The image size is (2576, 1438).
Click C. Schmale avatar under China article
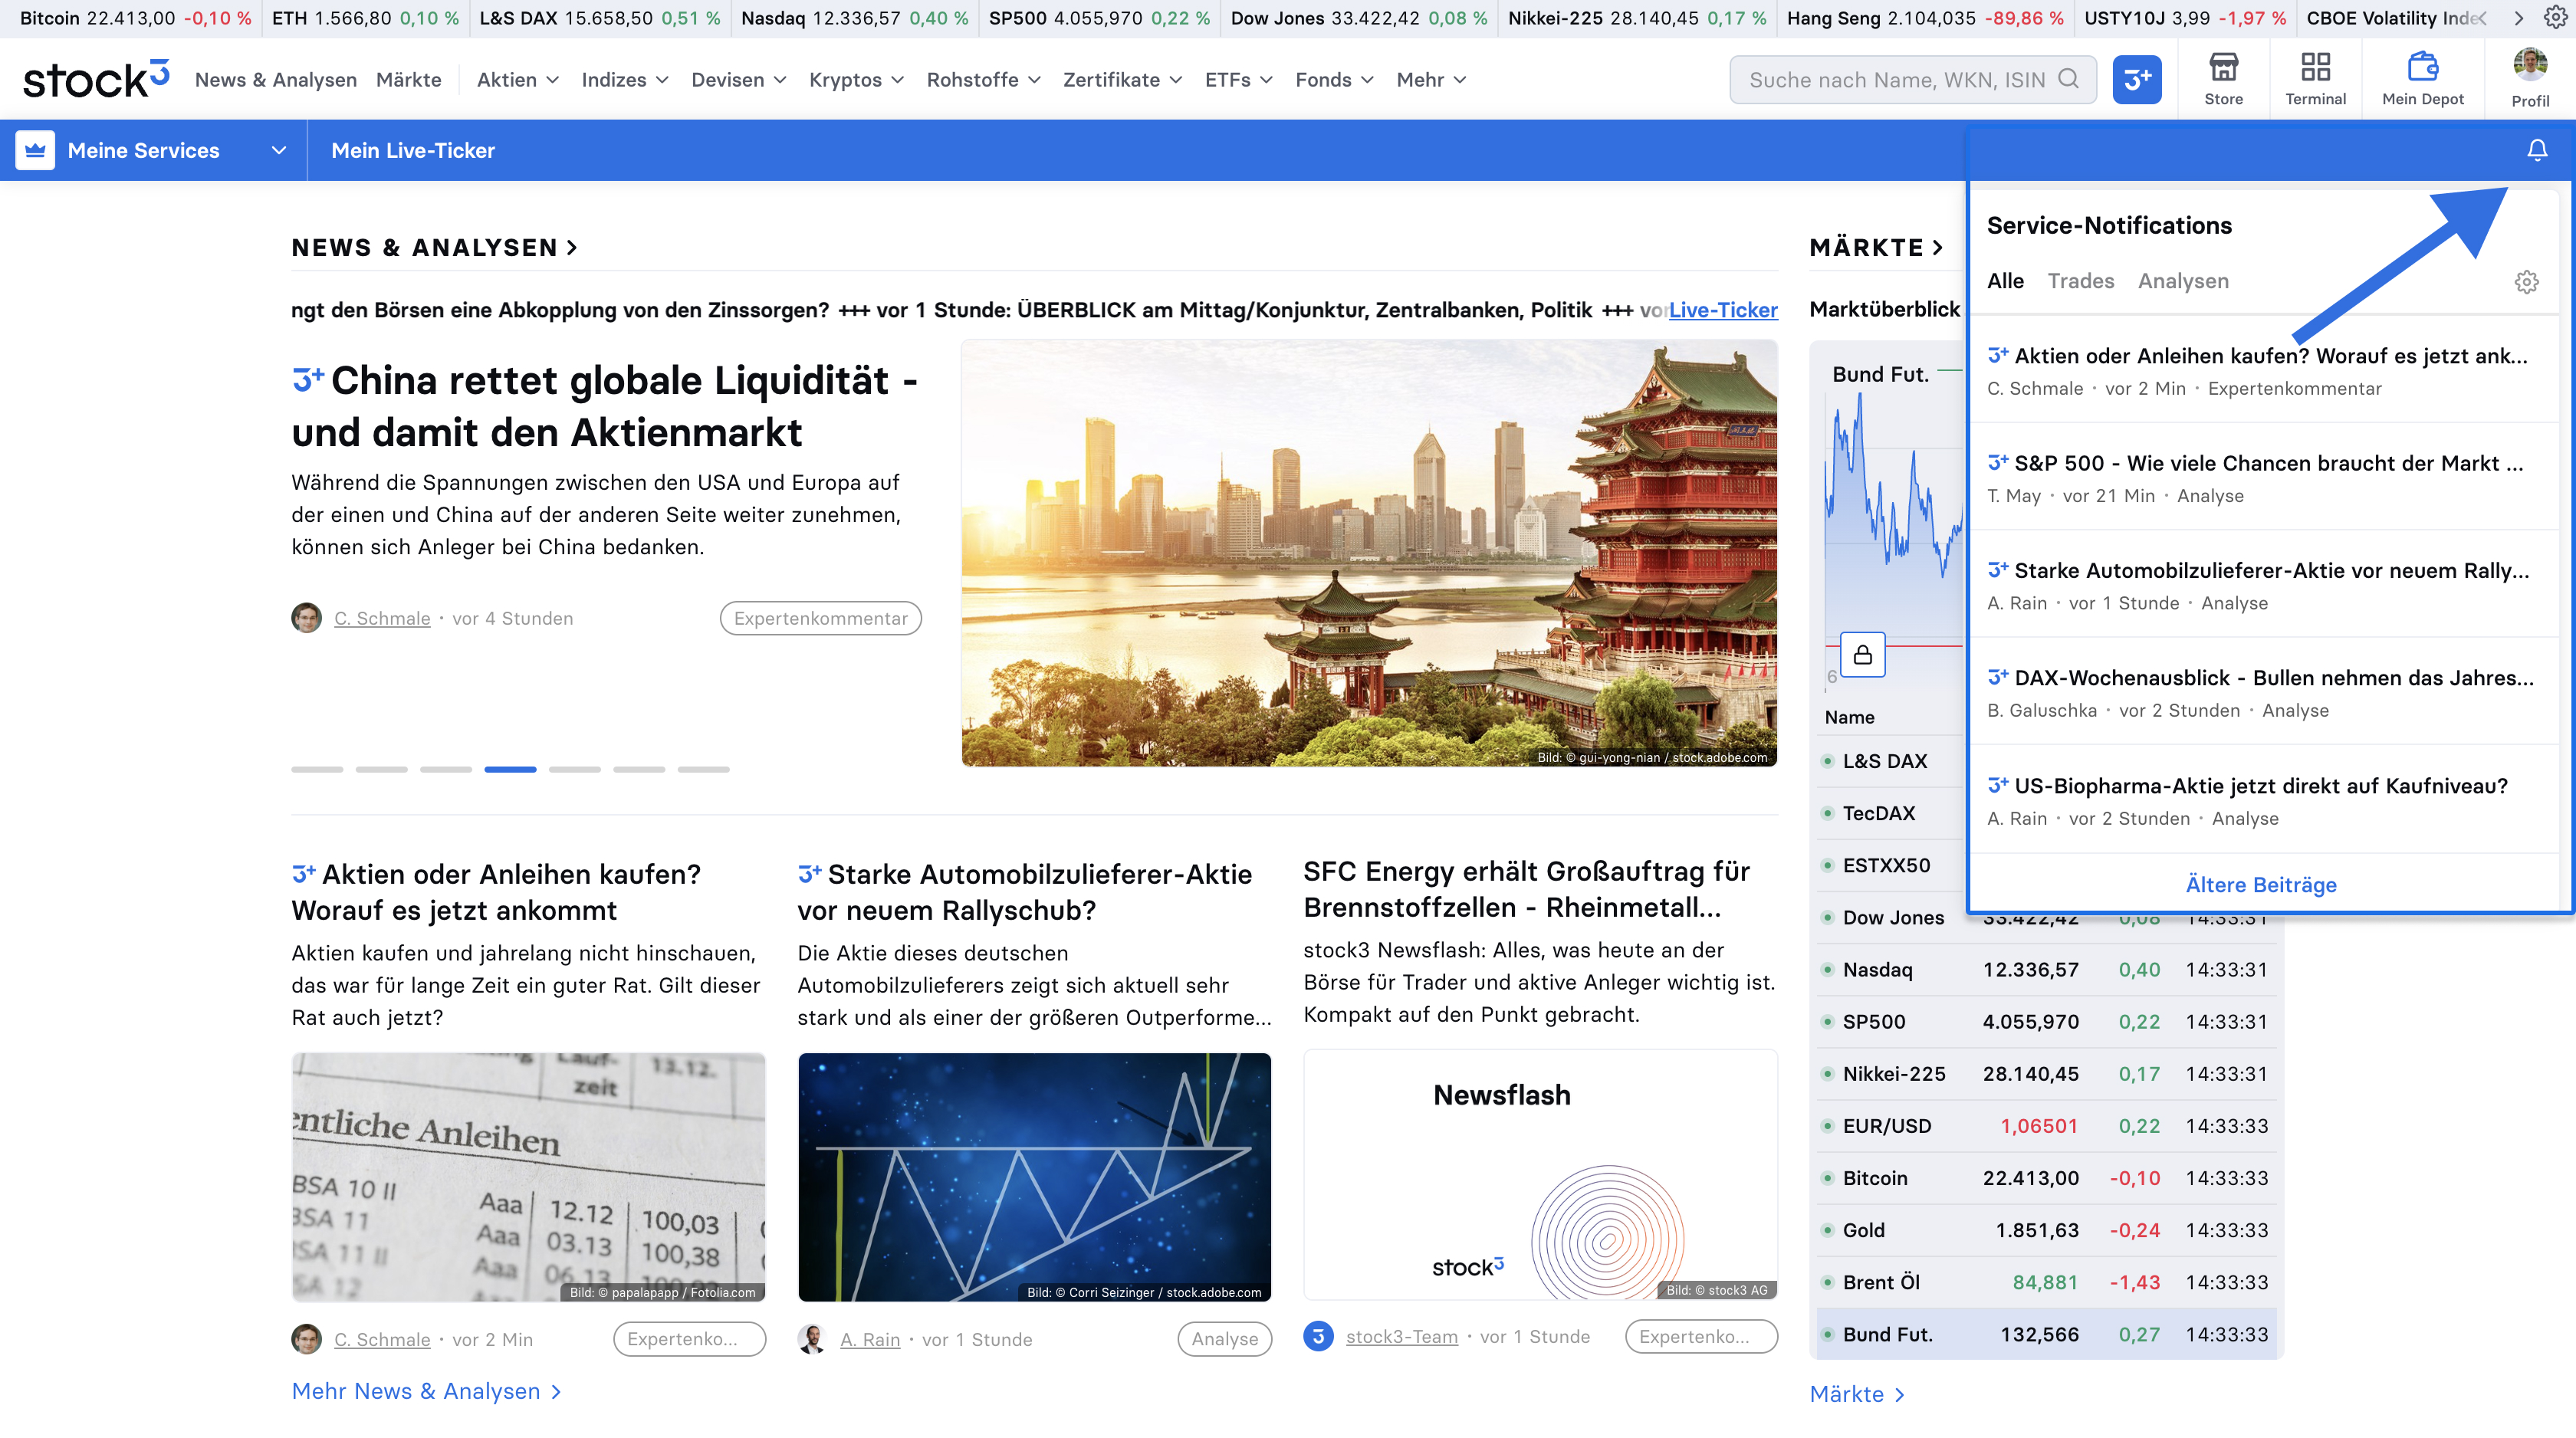(306, 618)
